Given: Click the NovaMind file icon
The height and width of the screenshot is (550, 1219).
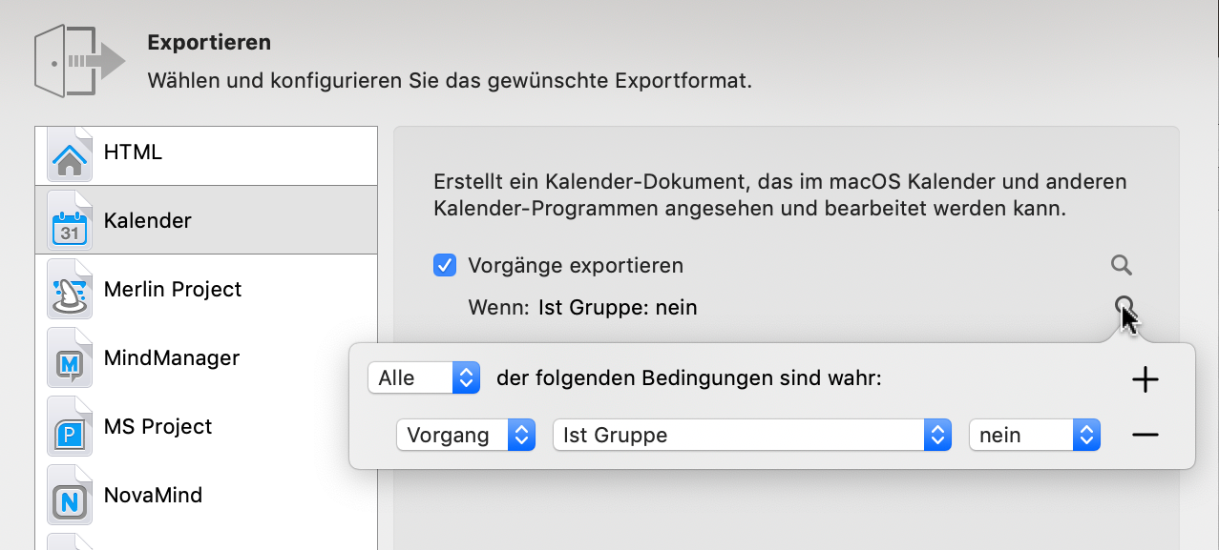Looking at the screenshot, I should [70, 497].
